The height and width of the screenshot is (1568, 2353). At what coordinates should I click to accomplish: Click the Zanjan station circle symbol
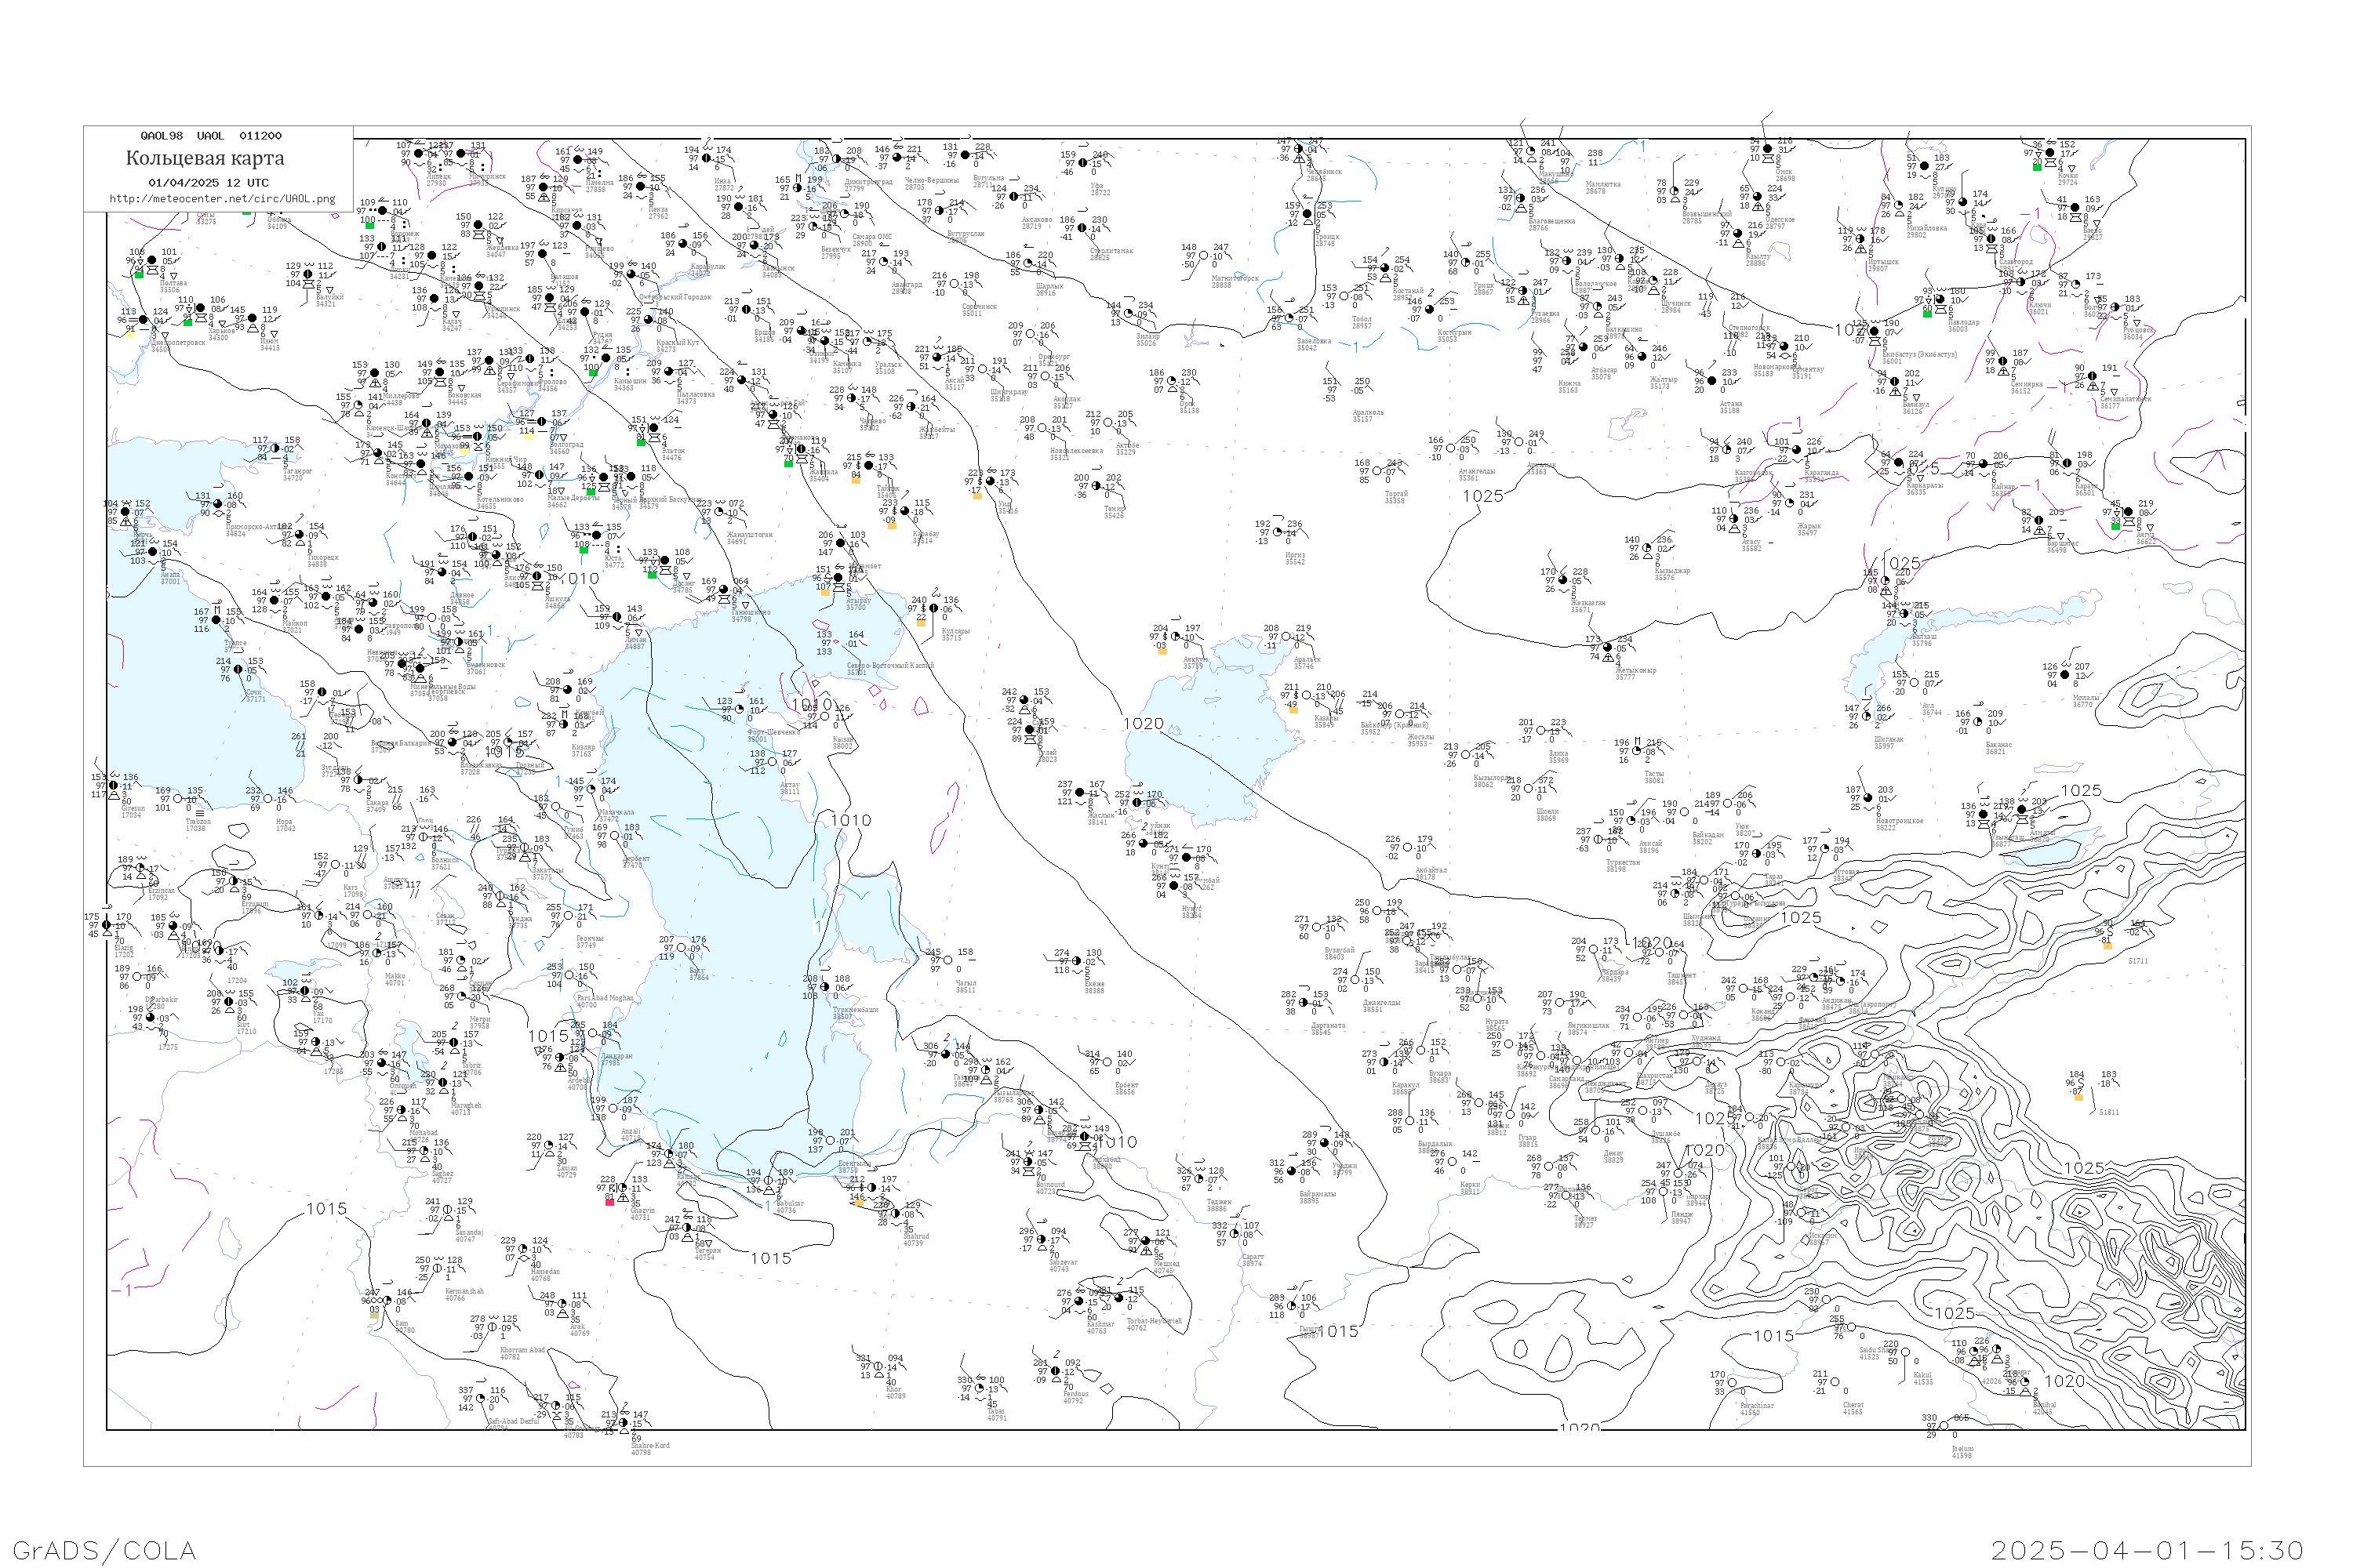[x=551, y=1146]
